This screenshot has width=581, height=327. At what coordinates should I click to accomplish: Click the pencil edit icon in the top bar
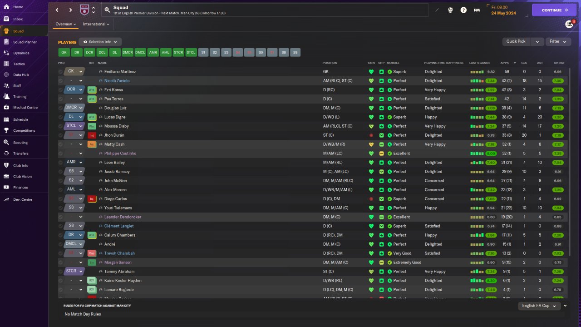tap(437, 10)
